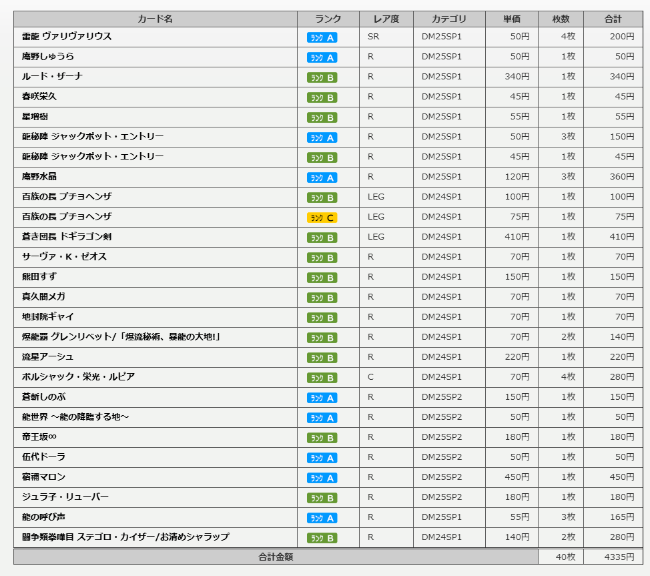Select the Rank A badge for 蒼斬しのぶ
Viewport: 650px width, 576px height.
(x=322, y=398)
